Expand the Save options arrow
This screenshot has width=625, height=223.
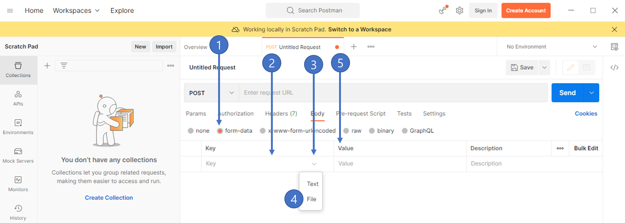tap(544, 67)
